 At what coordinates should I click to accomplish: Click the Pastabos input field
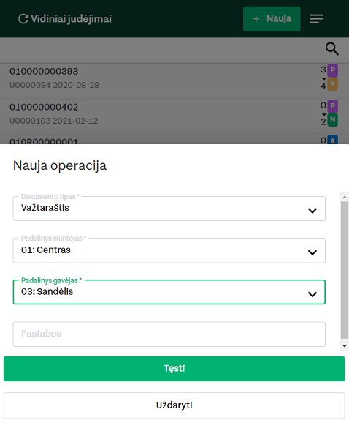(x=169, y=334)
